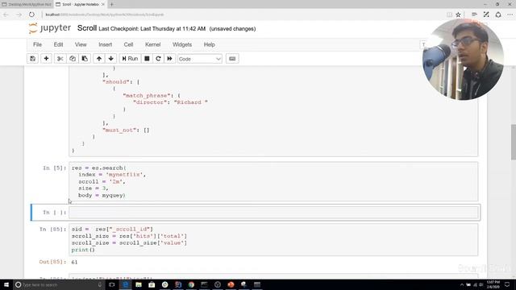
Task: Open the Insert menu
Action: tap(106, 44)
